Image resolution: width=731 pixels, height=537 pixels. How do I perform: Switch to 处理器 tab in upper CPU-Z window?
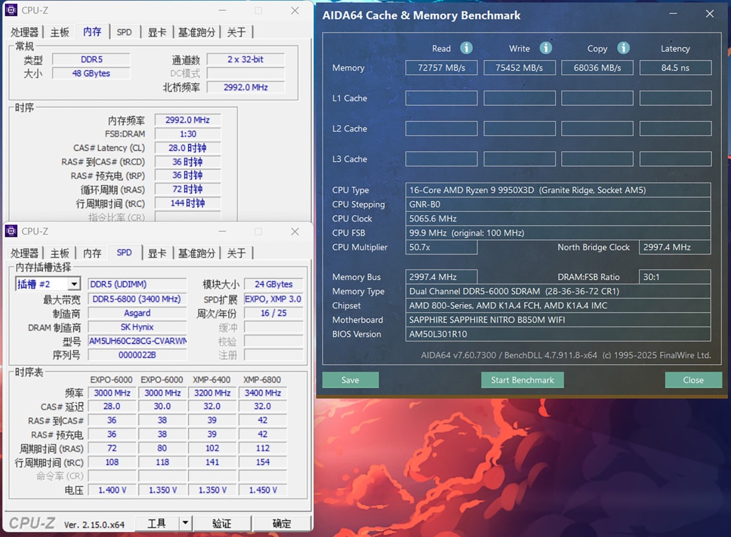pos(25,33)
